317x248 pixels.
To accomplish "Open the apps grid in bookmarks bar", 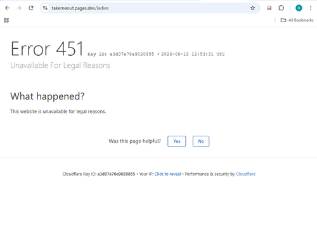I will point(6,20).
